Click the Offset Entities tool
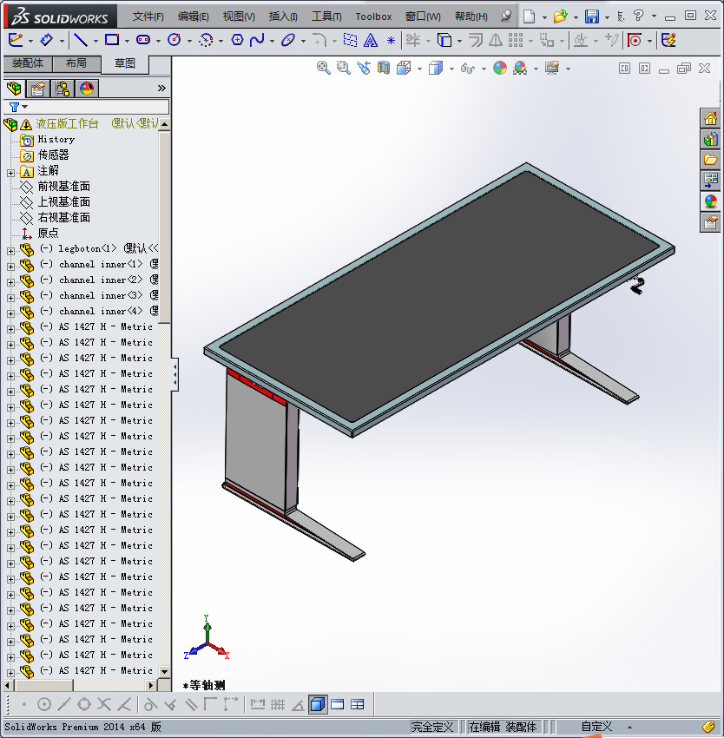 (x=476, y=40)
